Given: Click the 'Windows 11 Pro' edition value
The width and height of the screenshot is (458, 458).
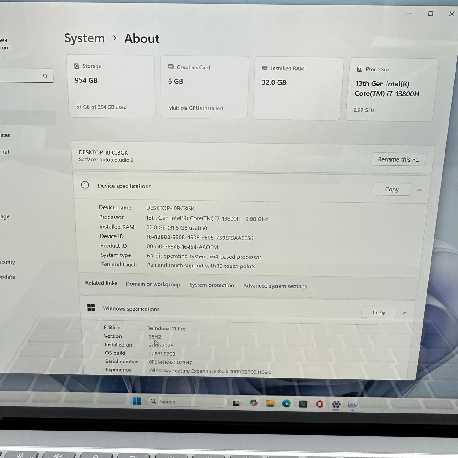Looking at the screenshot, I should click(x=167, y=329).
